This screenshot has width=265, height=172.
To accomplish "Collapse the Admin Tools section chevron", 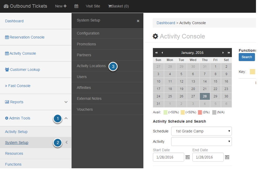I will [x=66, y=118].
